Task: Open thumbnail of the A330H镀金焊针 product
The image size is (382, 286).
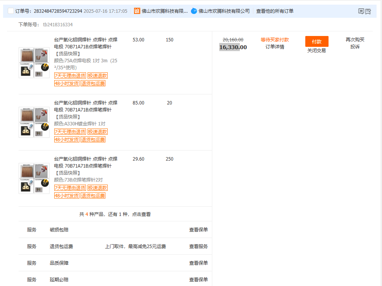Action: 34,122
